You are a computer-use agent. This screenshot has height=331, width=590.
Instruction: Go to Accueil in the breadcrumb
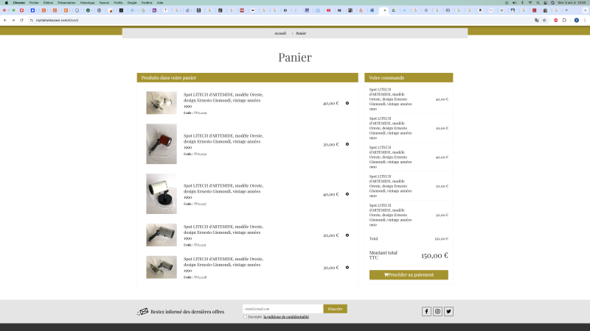pos(280,33)
